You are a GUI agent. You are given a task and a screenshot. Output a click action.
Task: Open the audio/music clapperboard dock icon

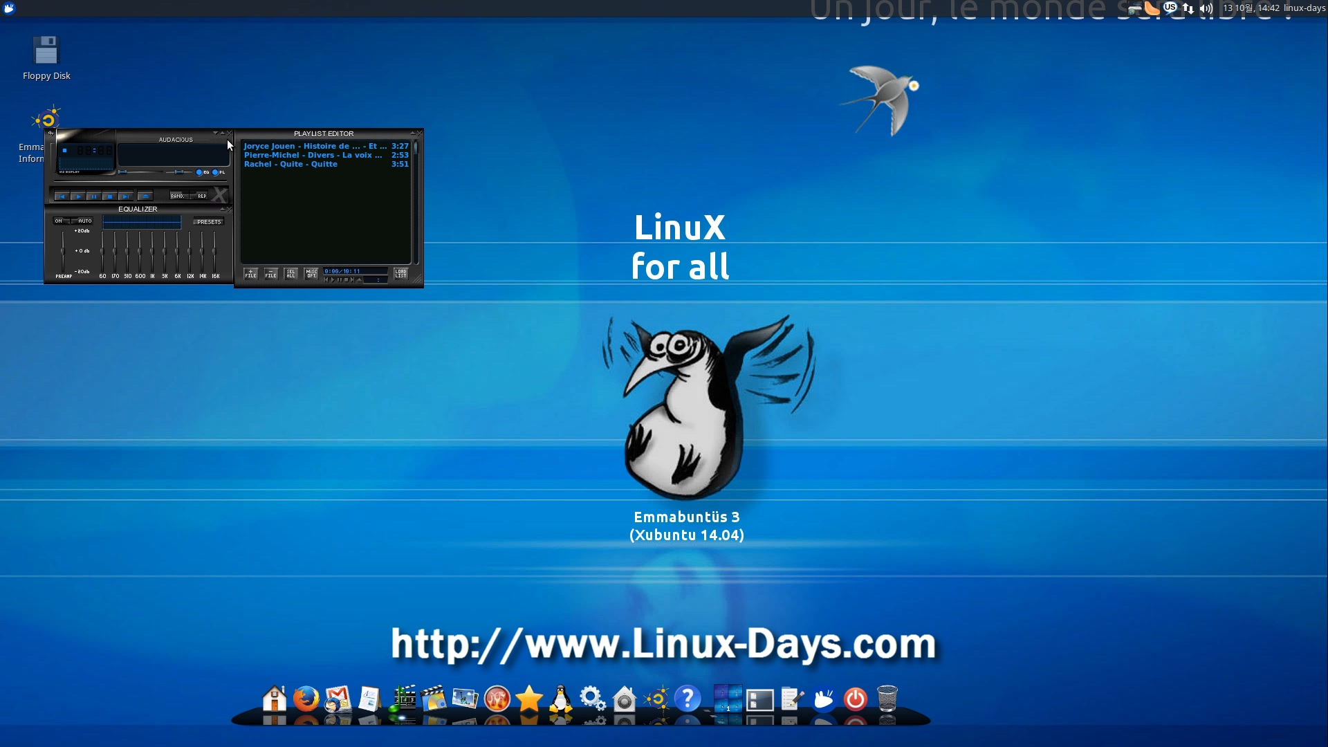coord(403,699)
